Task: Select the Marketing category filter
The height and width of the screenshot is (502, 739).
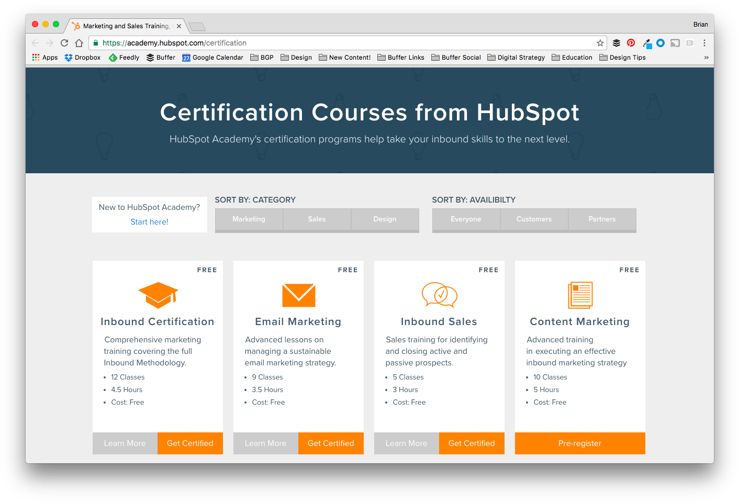Action: (x=249, y=219)
